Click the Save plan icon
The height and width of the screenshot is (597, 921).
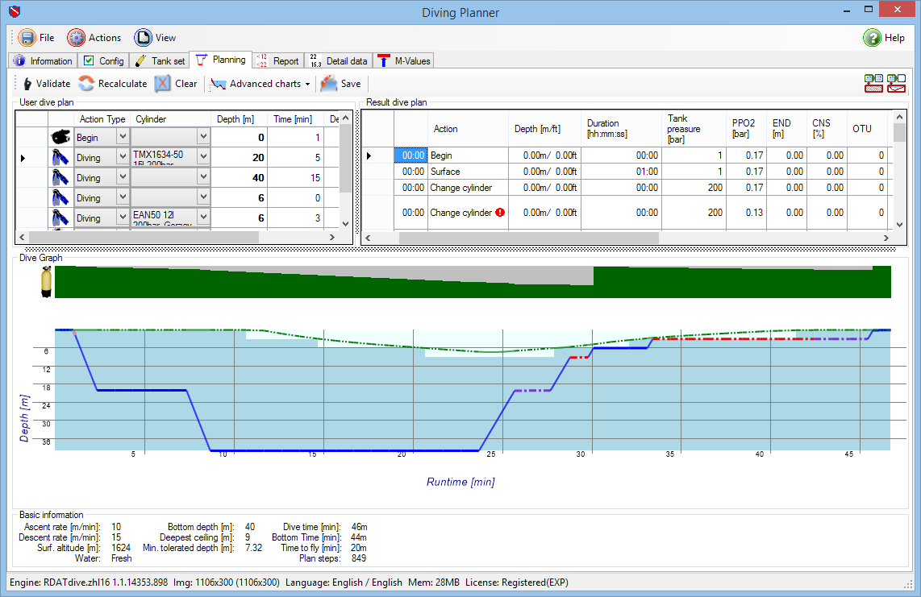tap(329, 84)
